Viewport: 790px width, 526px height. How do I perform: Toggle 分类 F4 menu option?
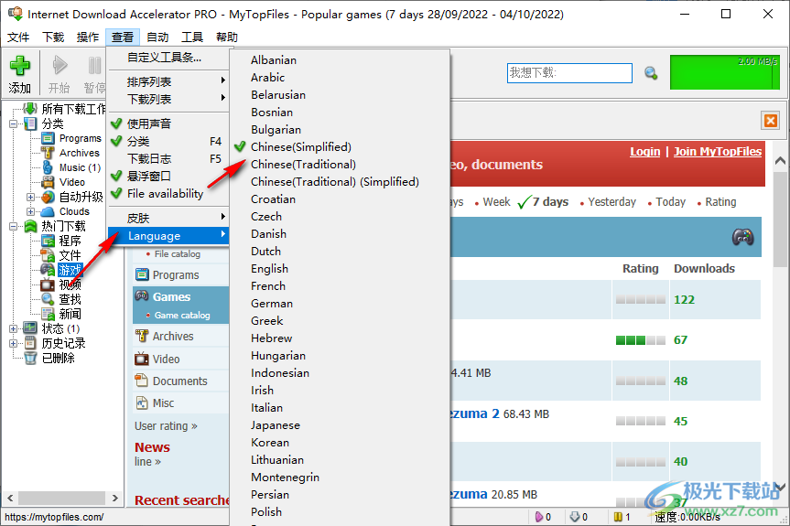point(168,142)
